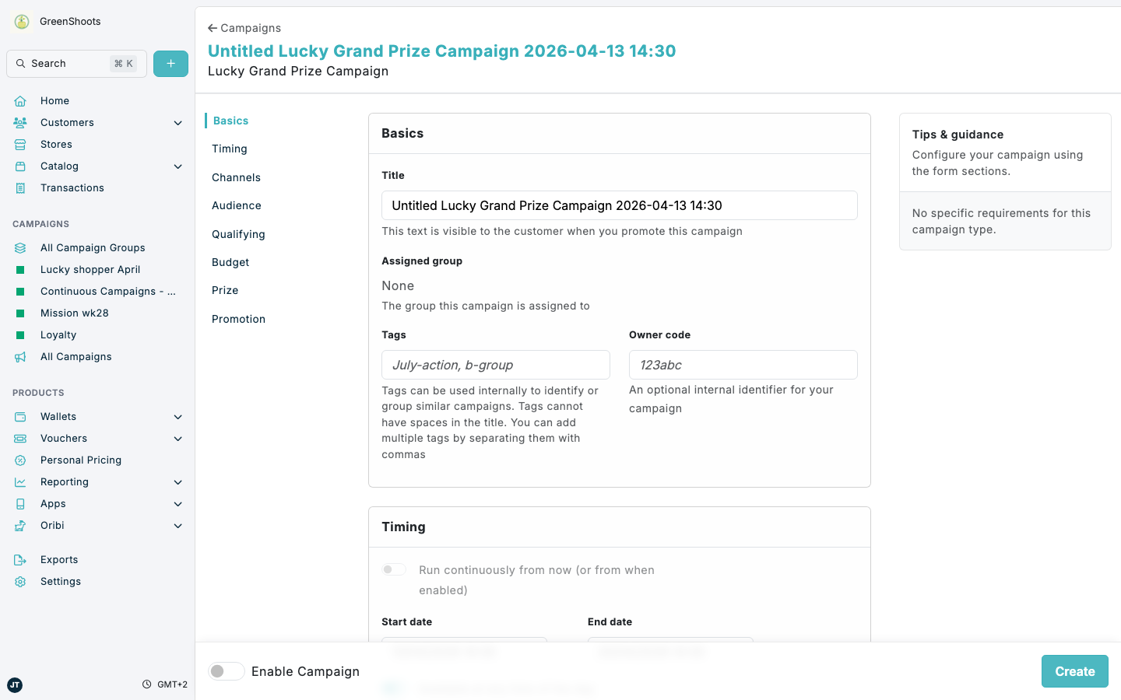Click the Personal Pricing icon

click(20, 460)
